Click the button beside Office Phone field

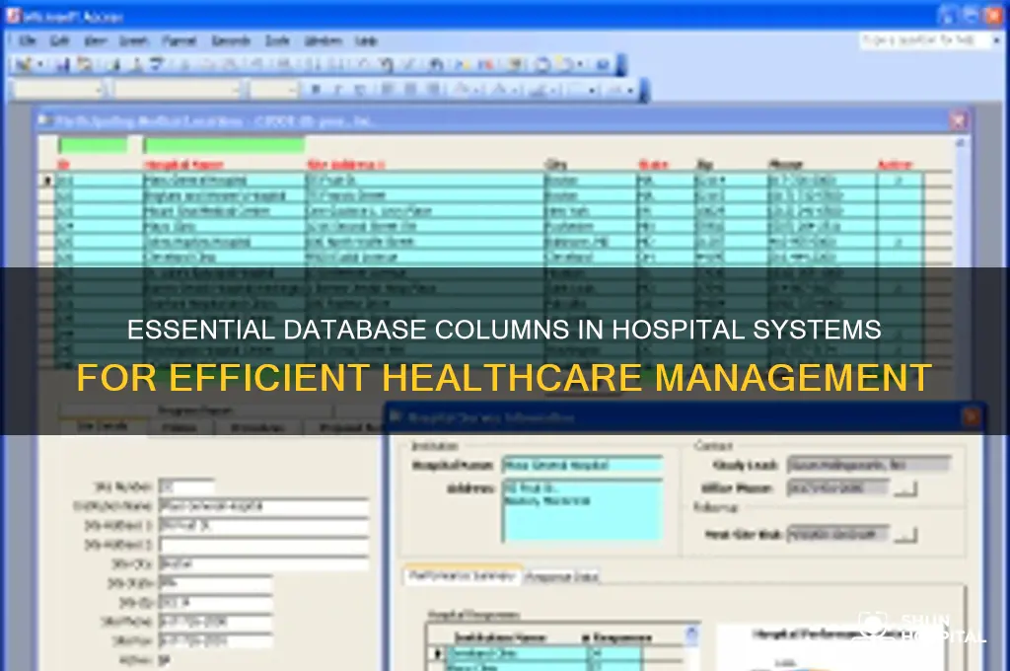905,488
